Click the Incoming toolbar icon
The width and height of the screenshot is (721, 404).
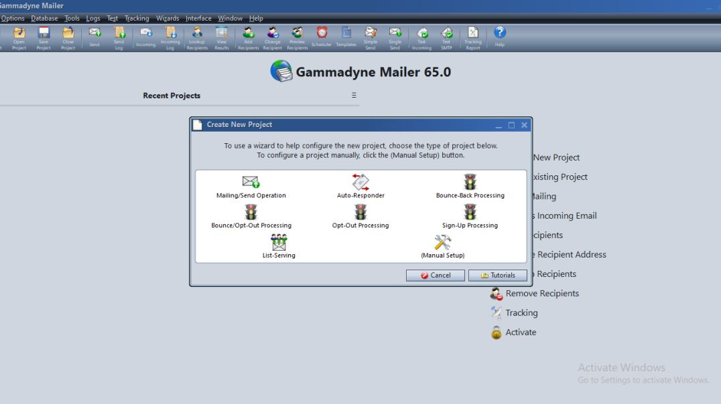146,37
